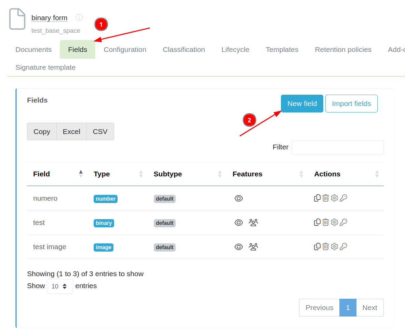Click the Import fields button
405x336 pixels.
(351, 104)
